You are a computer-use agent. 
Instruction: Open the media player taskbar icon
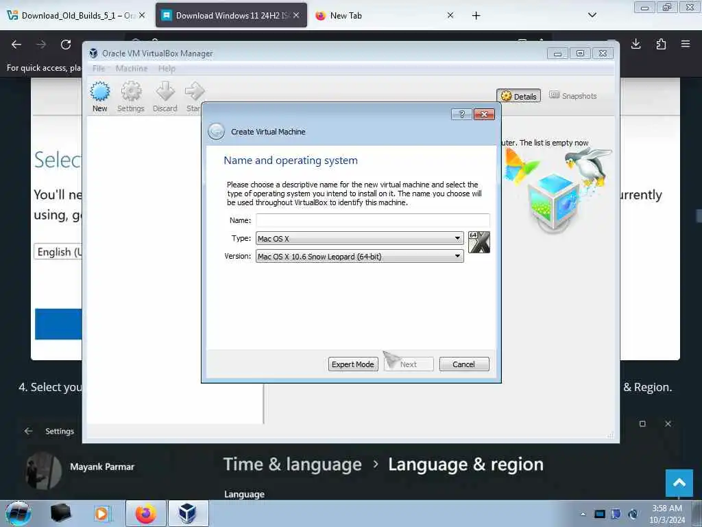101,513
